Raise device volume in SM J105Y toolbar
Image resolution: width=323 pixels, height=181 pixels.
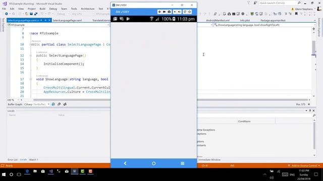click(179, 12)
